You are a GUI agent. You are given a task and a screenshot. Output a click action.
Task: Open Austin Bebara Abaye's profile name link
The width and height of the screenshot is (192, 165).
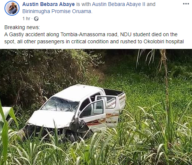(x=49, y=4)
